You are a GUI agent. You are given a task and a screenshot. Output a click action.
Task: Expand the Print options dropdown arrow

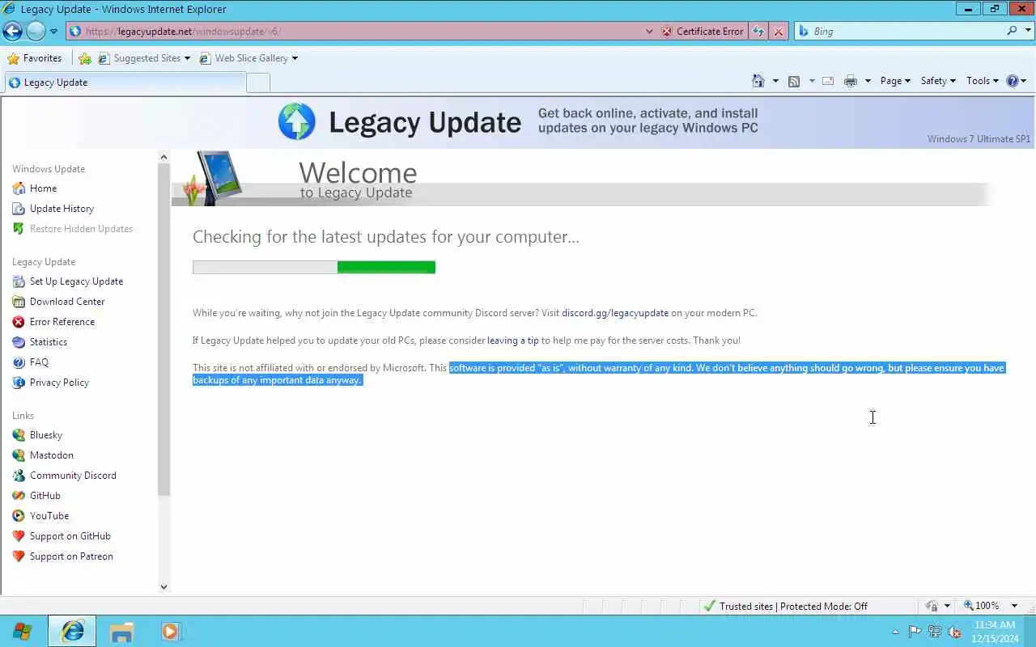868,81
